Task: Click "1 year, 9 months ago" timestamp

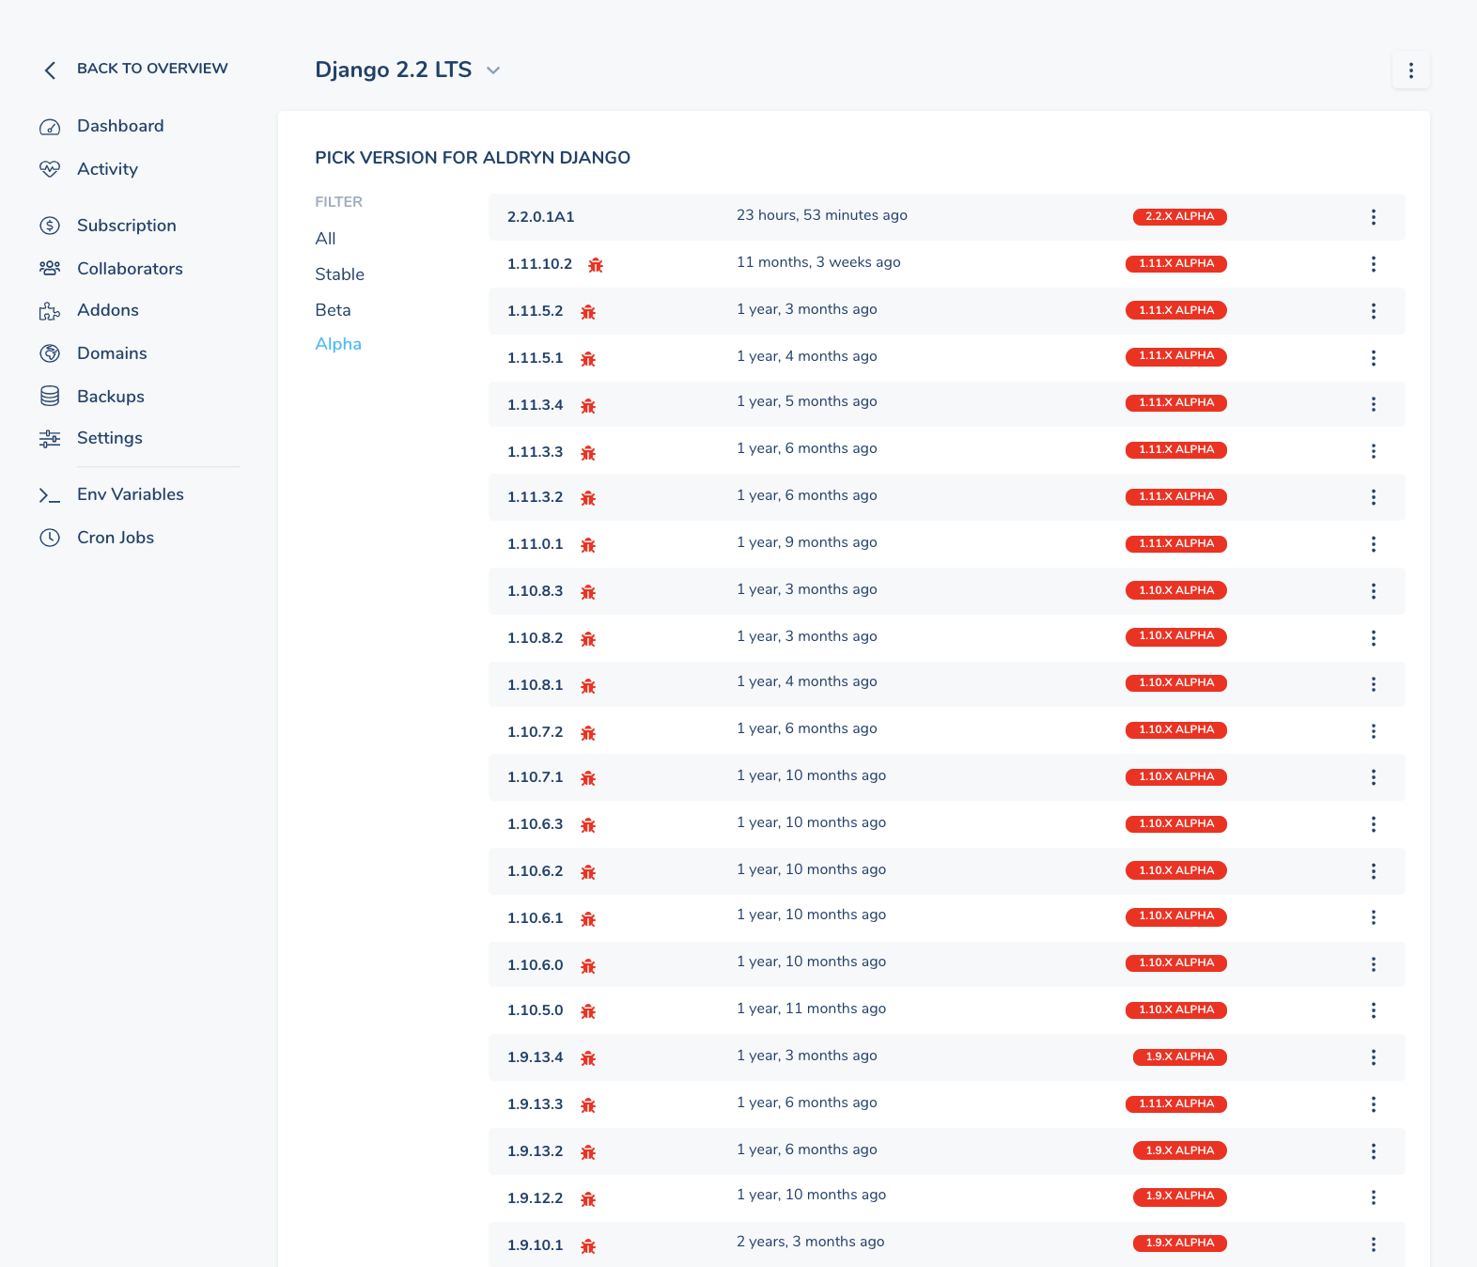Action: click(807, 542)
